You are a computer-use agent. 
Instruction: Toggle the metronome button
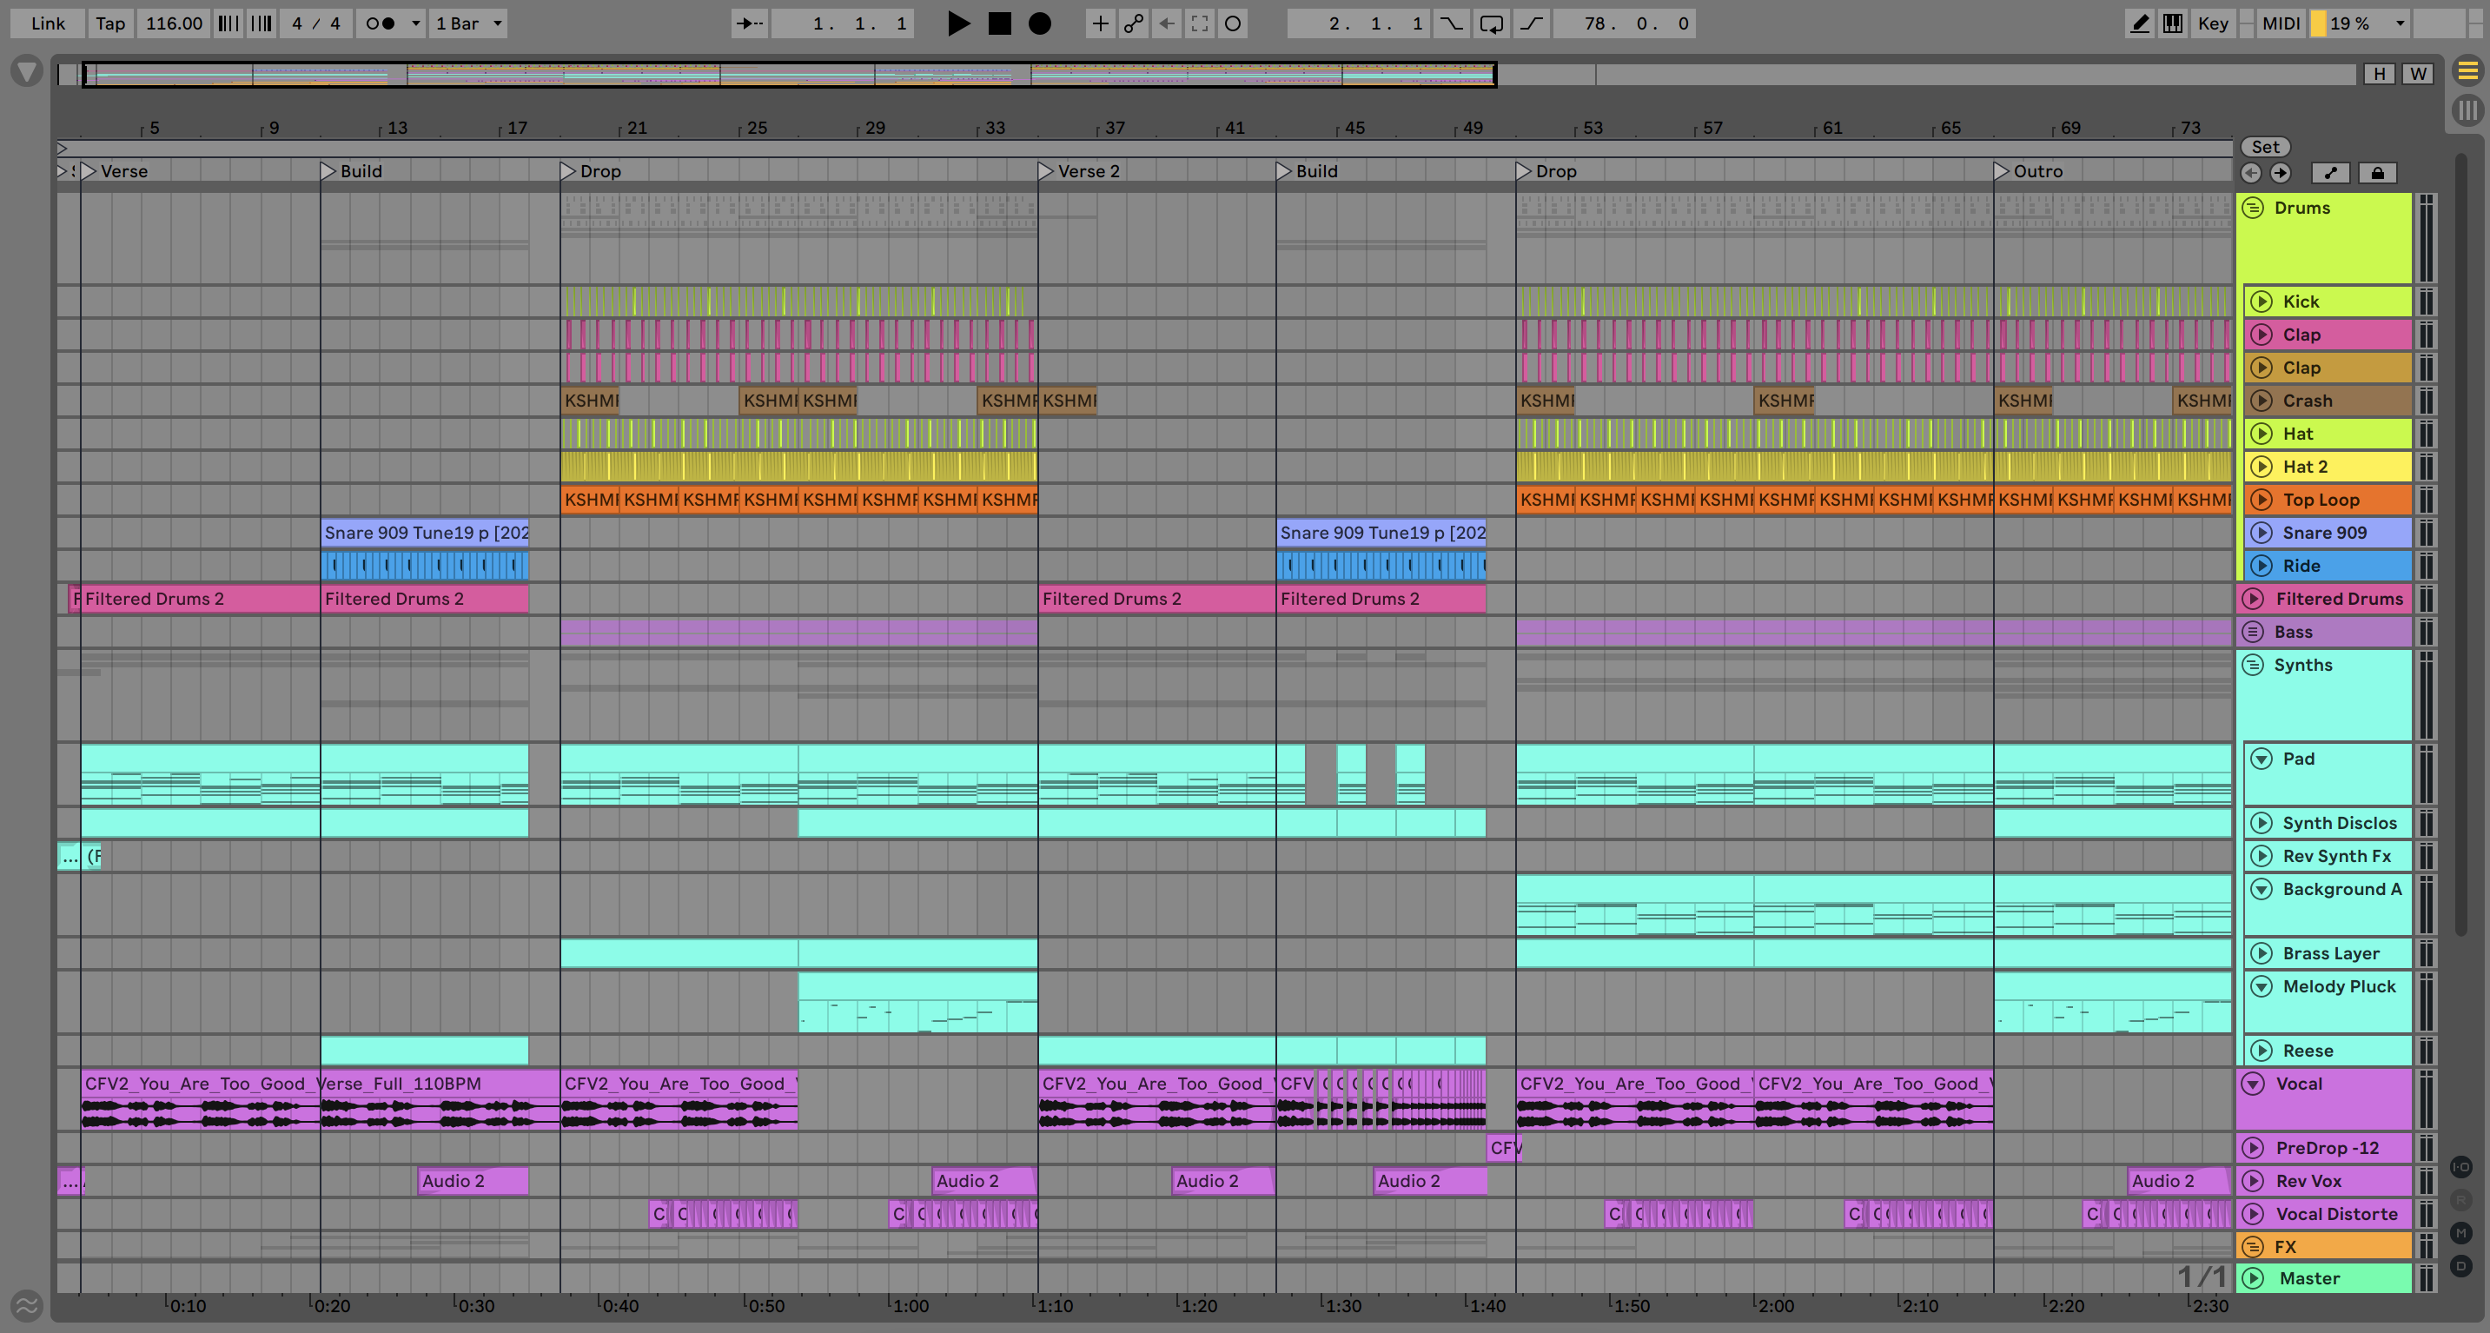(x=381, y=23)
